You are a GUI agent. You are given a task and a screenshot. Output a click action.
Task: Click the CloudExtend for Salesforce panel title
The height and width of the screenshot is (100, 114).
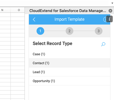coord(68,11)
